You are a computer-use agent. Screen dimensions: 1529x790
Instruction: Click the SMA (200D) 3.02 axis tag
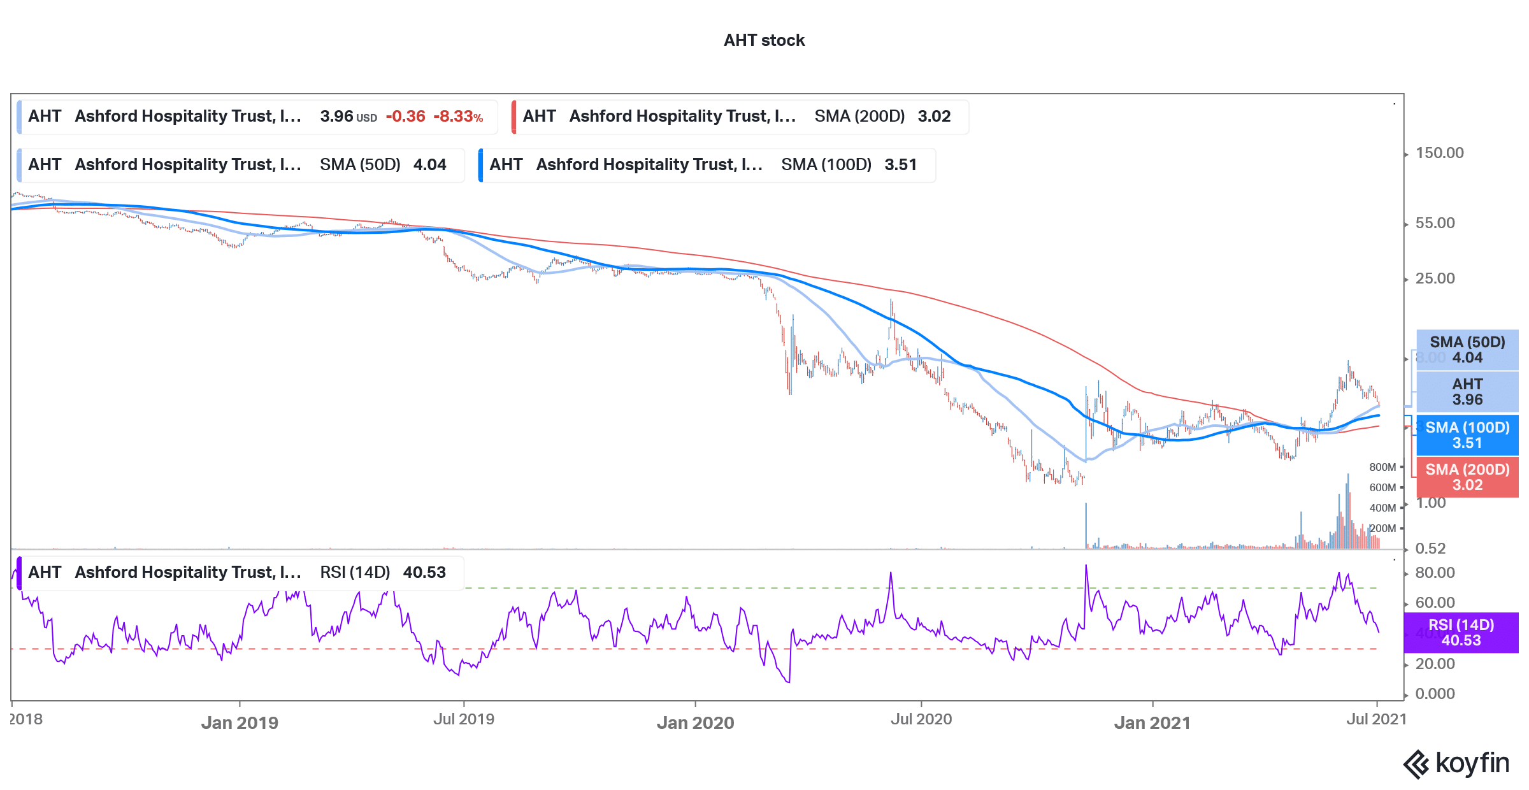pyautogui.click(x=1467, y=477)
